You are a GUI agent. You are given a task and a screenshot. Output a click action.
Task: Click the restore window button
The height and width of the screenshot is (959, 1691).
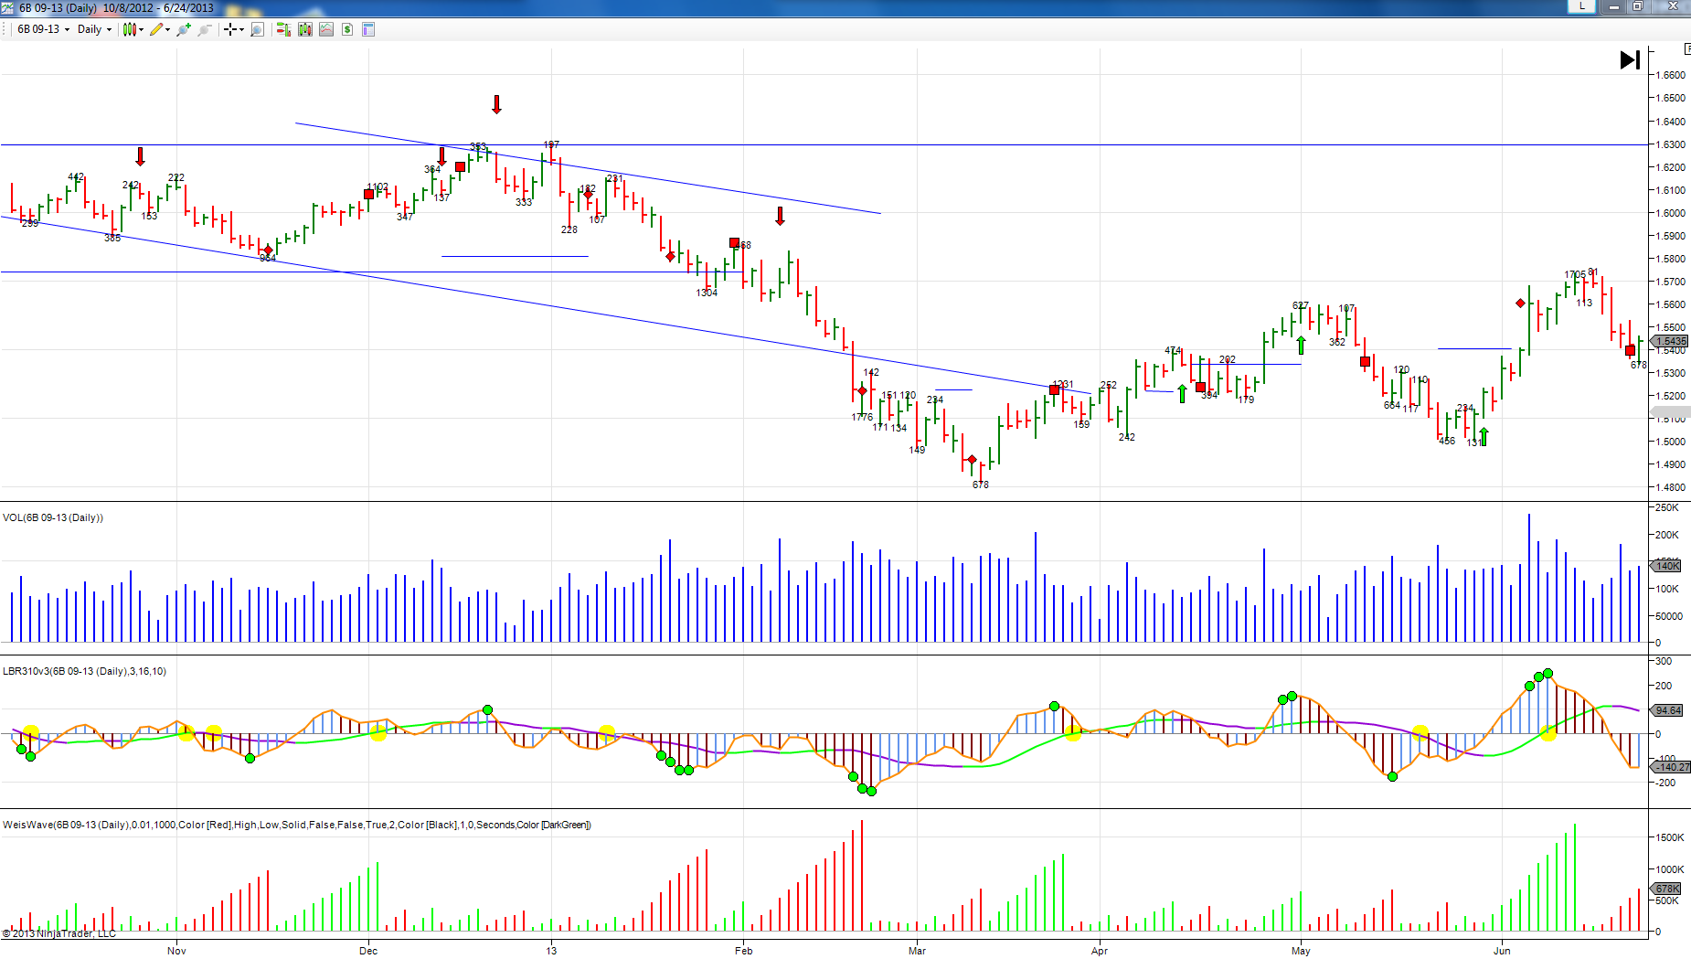(1638, 6)
